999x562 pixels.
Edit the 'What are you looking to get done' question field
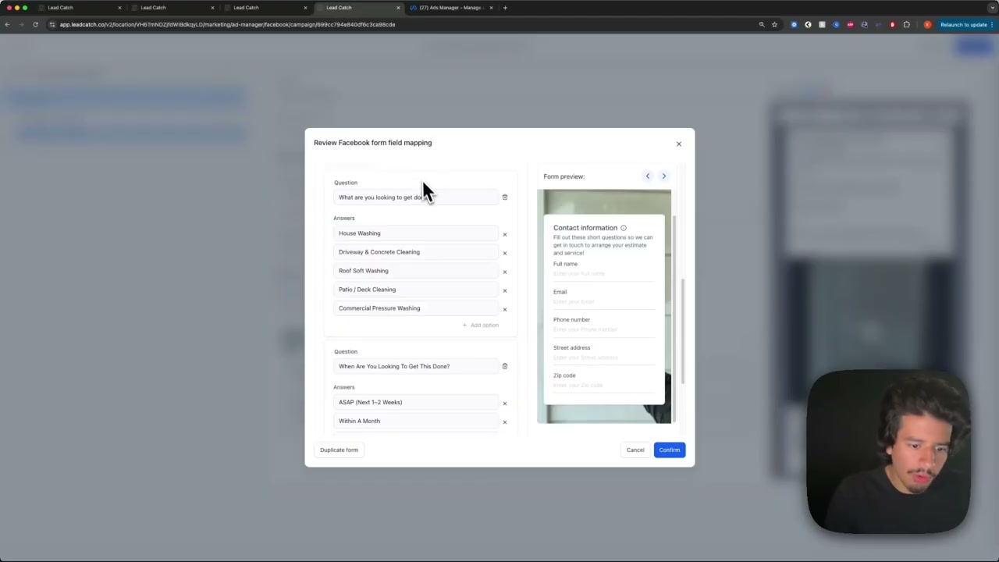(x=415, y=197)
